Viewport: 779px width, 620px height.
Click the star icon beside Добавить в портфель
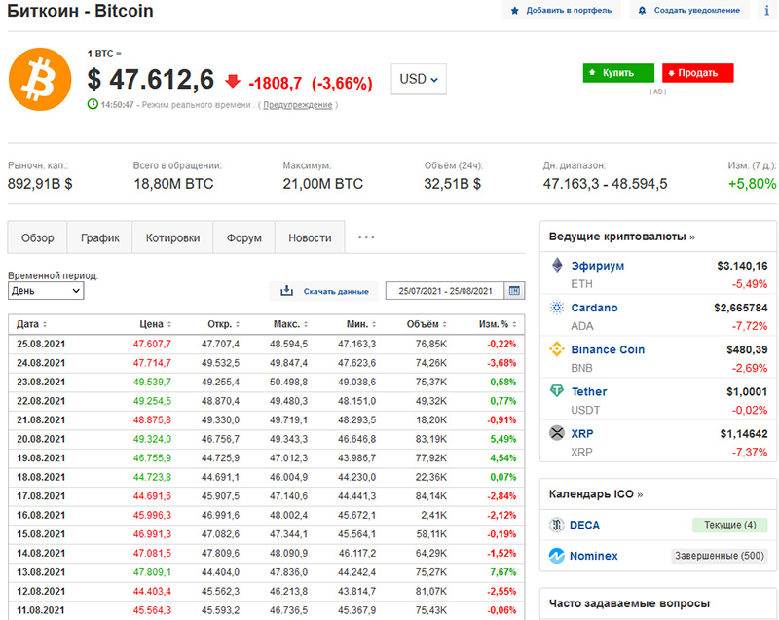click(515, 11)
